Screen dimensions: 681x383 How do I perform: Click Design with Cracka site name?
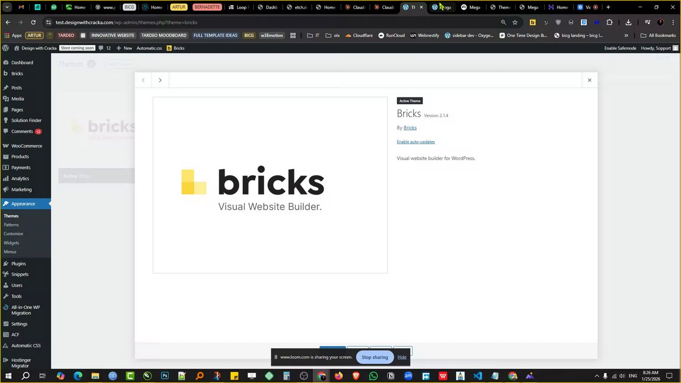35,48
